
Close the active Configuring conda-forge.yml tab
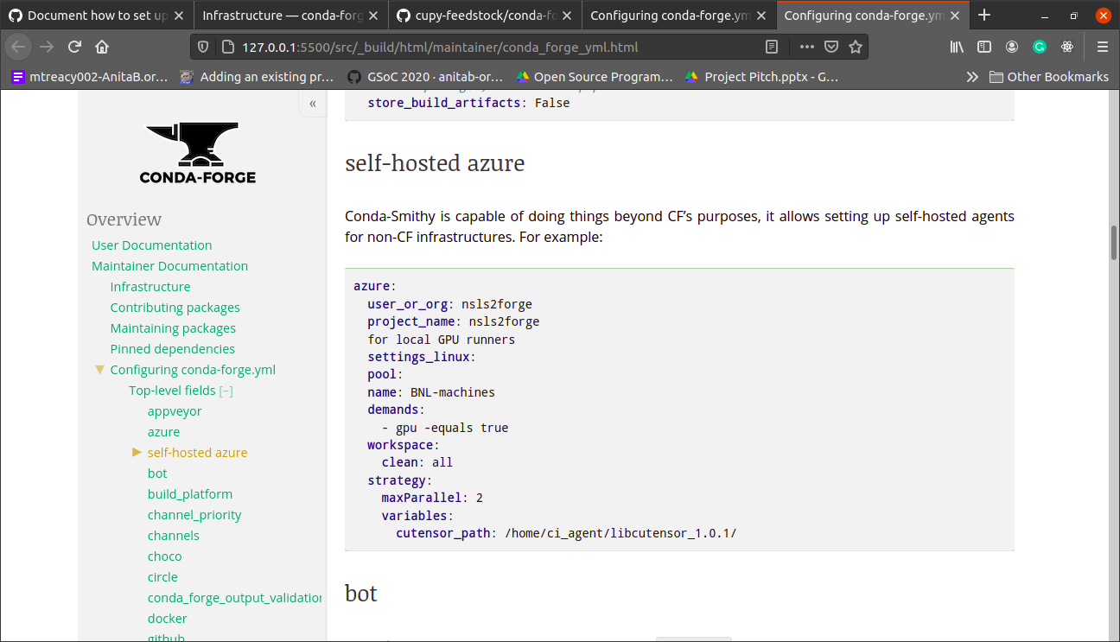pyautogui.click(x=955, y=16)
